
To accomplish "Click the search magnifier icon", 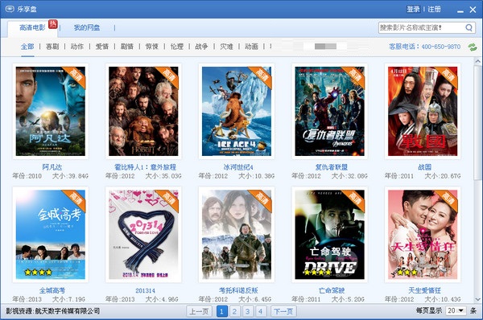I will click(x=469, y=27).
